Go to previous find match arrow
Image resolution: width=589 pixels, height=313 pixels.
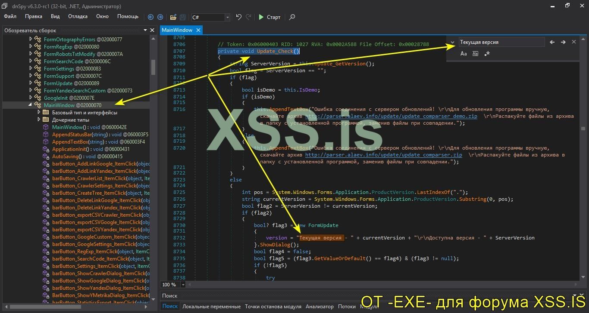pos(552,42)
